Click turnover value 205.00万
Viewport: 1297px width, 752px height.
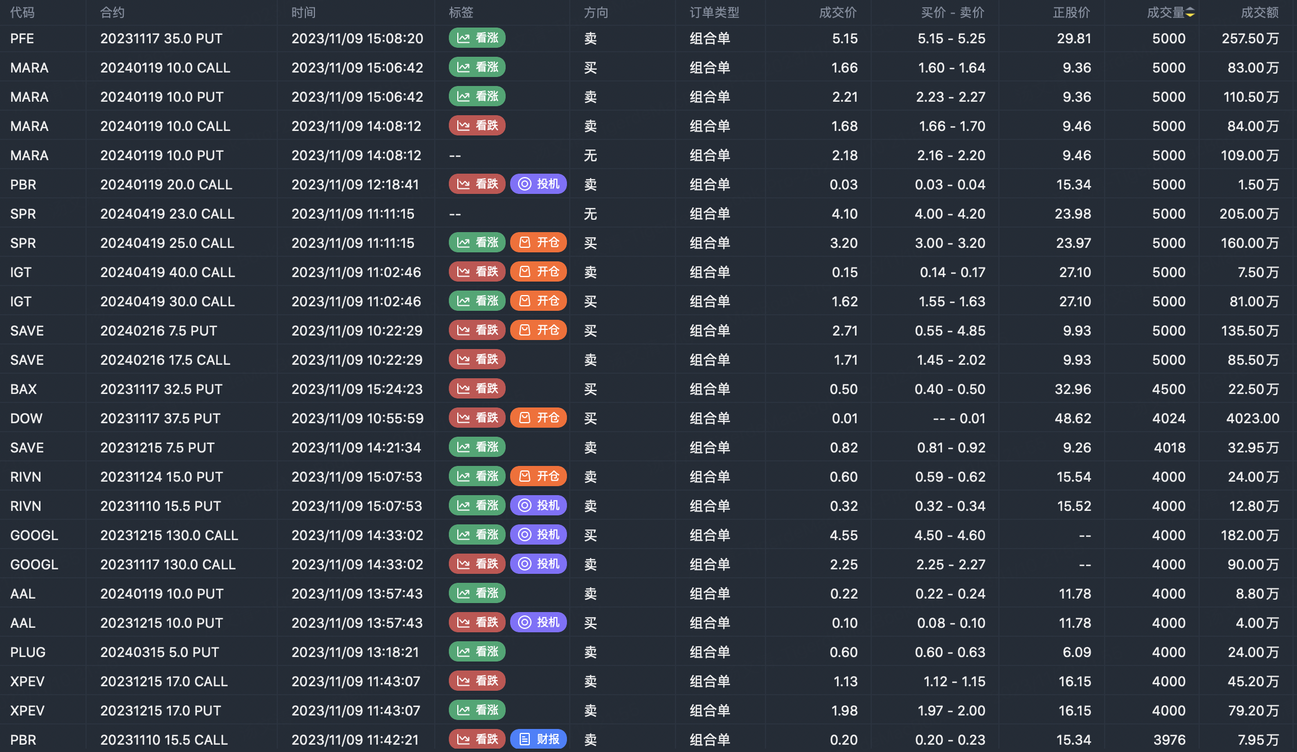tap(1249, 214)
